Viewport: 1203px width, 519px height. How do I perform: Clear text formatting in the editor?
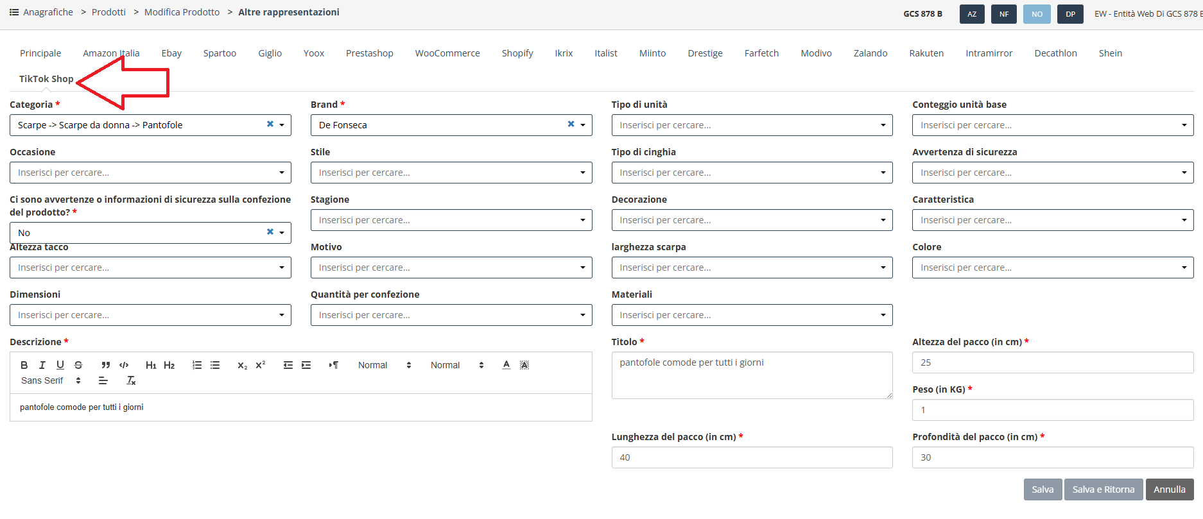(131, 380)
